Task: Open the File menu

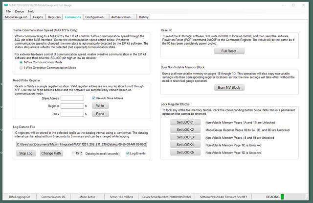Action: 8,11
